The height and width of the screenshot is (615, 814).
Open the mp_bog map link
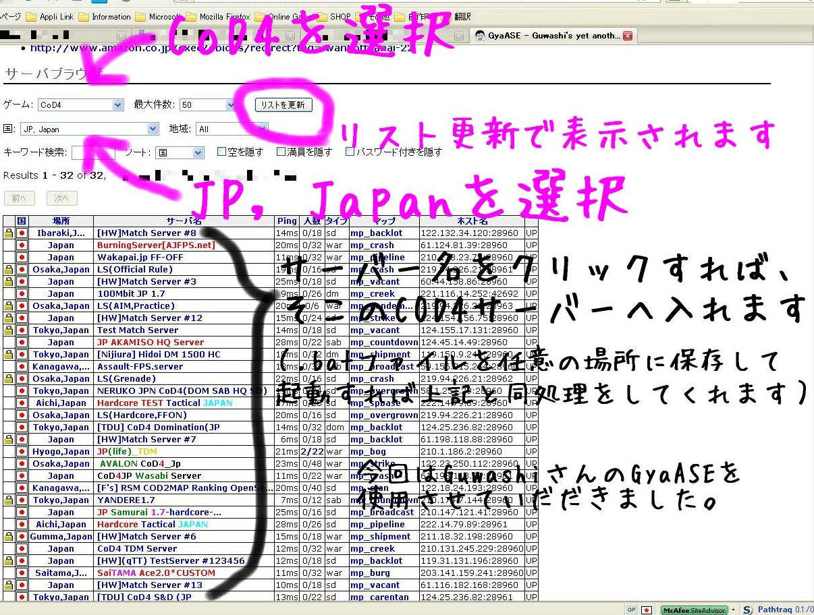(x=368, y=452)
